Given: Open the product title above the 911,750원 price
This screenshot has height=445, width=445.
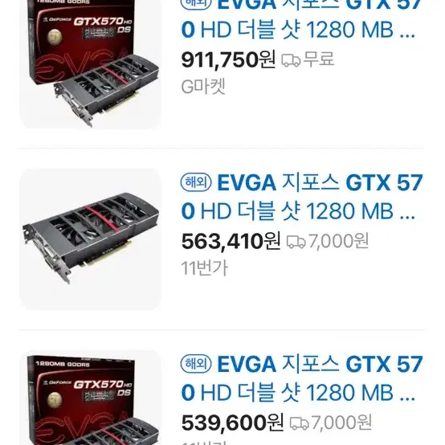Looking at the screenshot, I should tap(302, 19).
